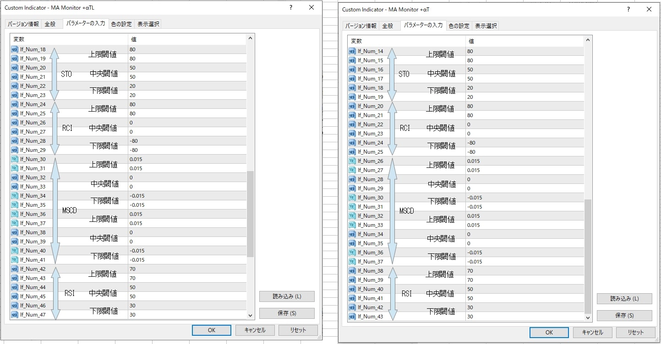Click the If_Num_32 row icon in +αTL window
Image resolution: width=661 pixels, height=344 pixels.
point(15,177)
